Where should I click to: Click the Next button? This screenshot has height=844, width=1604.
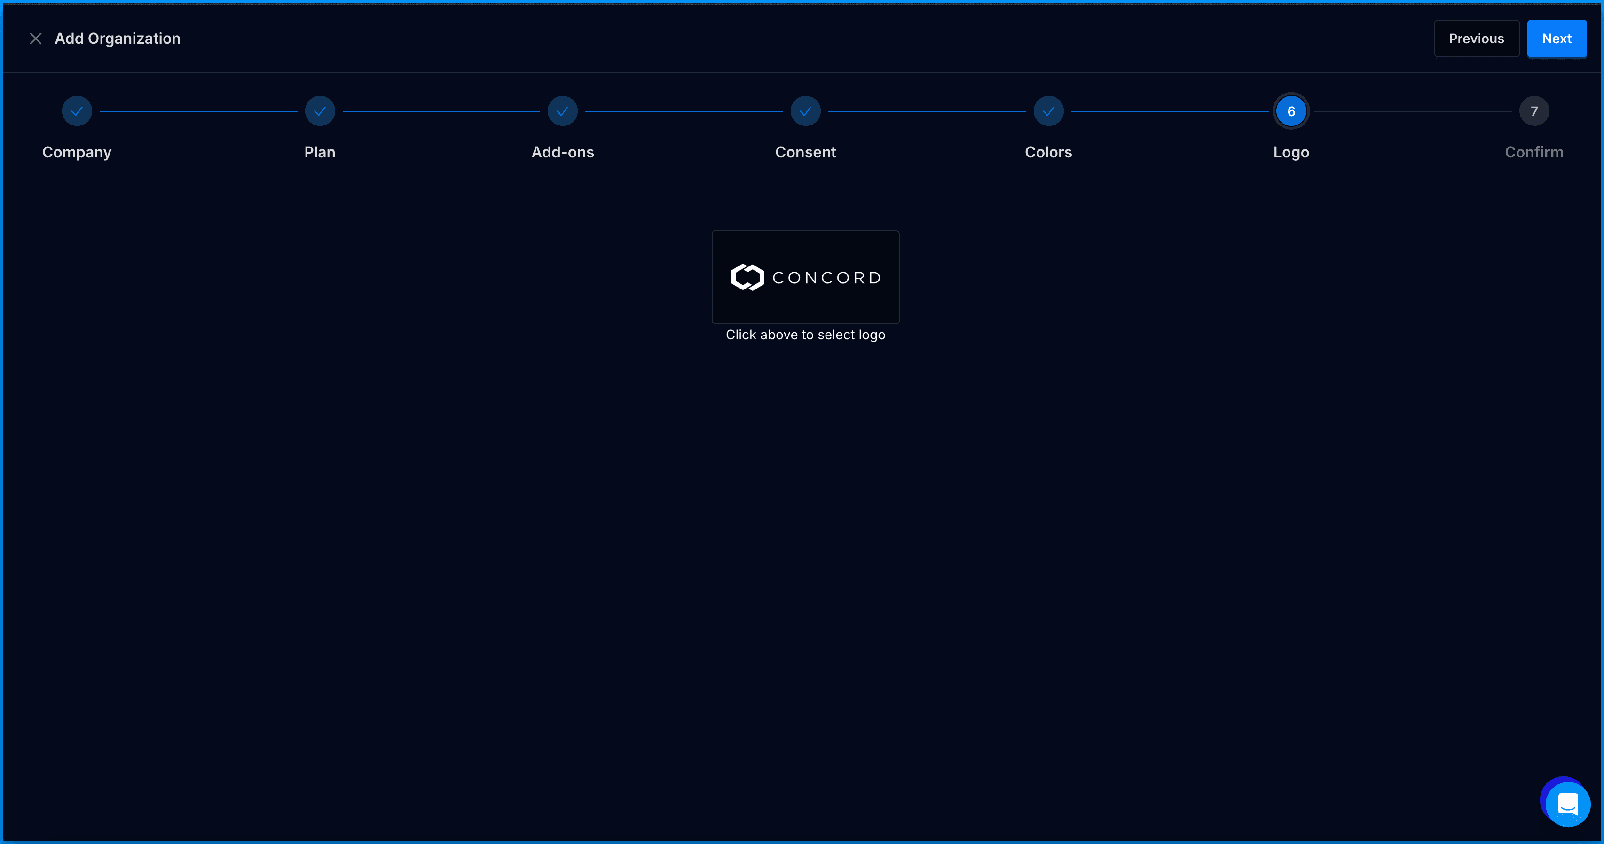pos(1556,39)
